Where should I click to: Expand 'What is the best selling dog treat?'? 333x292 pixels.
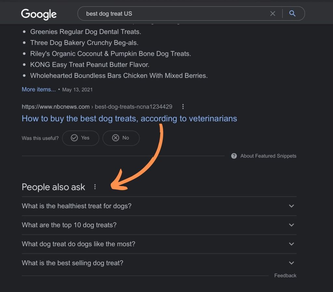coord(159,263)
